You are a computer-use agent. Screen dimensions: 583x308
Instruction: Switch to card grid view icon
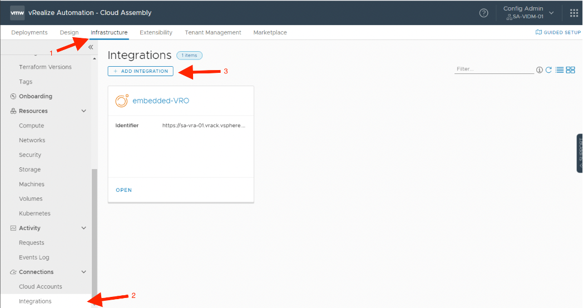click(x=570, y=70)
